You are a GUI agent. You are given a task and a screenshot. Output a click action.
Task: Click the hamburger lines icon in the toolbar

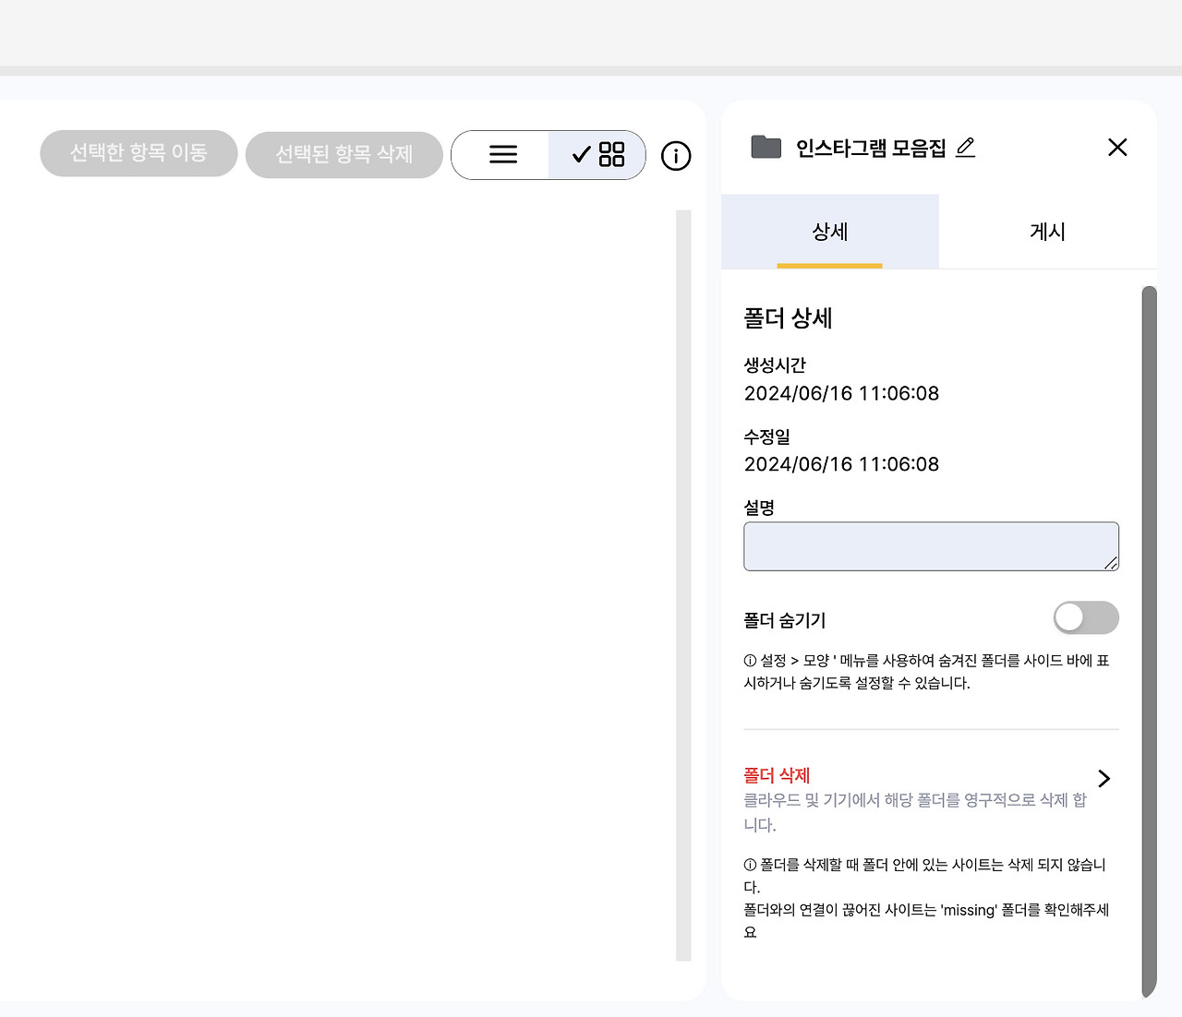502,155
